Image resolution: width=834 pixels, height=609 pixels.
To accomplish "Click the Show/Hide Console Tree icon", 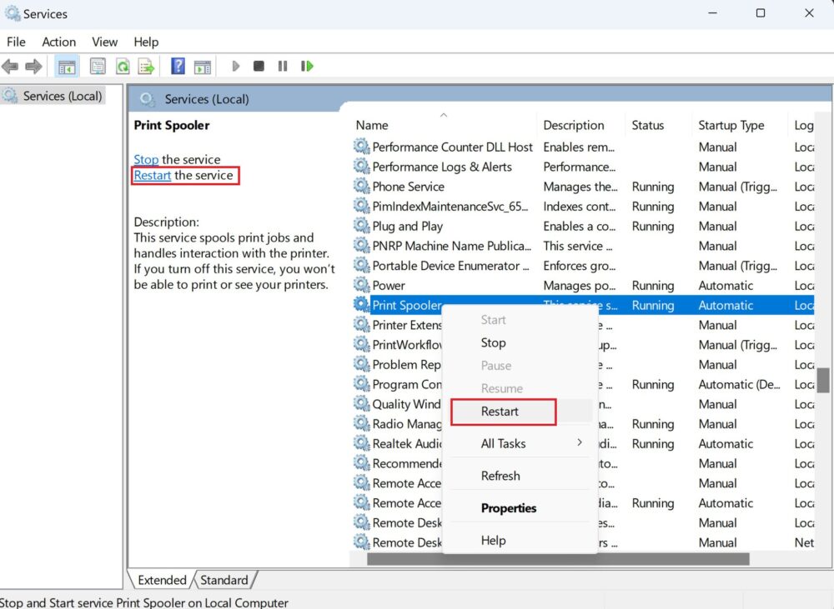I will tap(67, 67).
